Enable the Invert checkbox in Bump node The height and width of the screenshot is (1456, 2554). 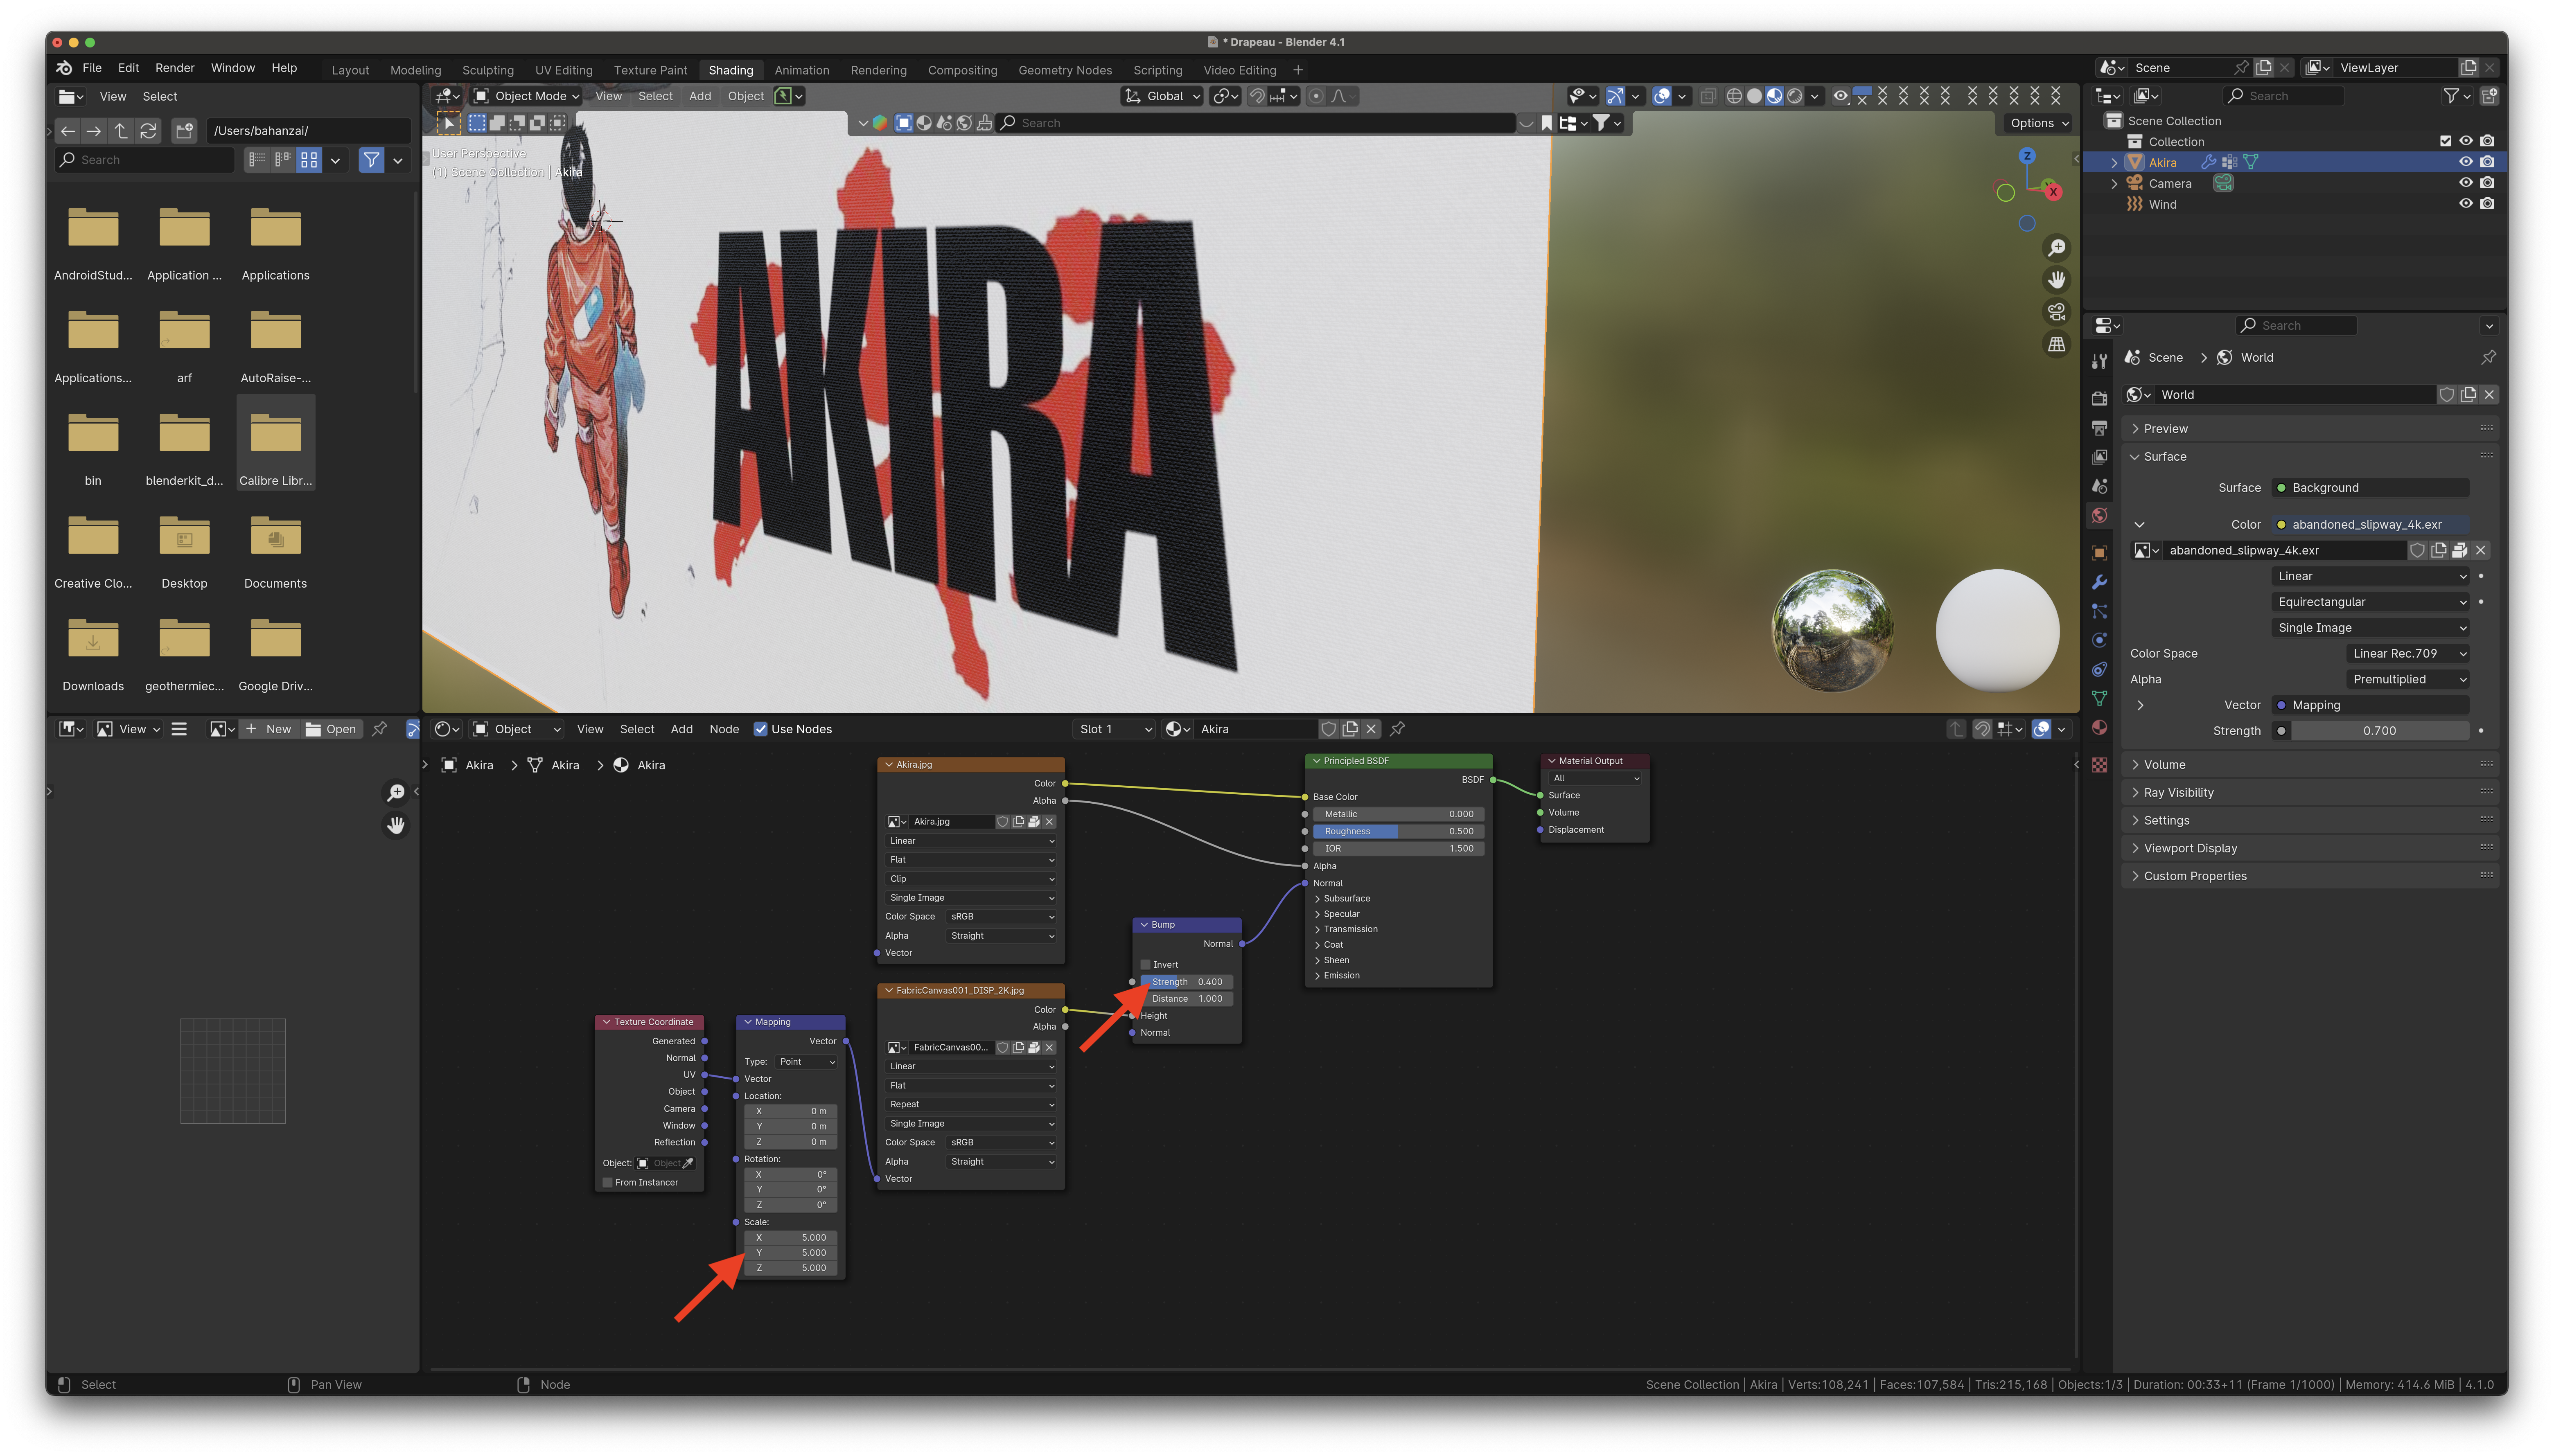click(x=1145, y=965)
